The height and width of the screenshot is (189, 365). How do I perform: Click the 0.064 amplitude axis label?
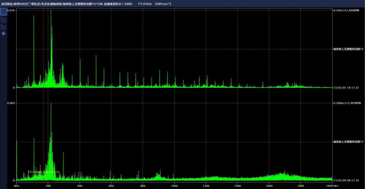click(x=11, y=103)
